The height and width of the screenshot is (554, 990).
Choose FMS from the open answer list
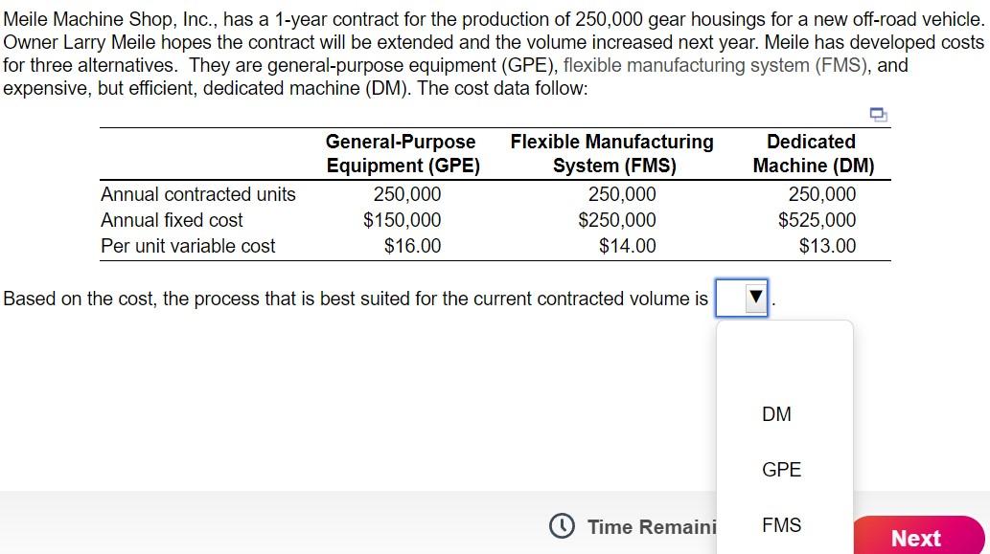point(781,524)
